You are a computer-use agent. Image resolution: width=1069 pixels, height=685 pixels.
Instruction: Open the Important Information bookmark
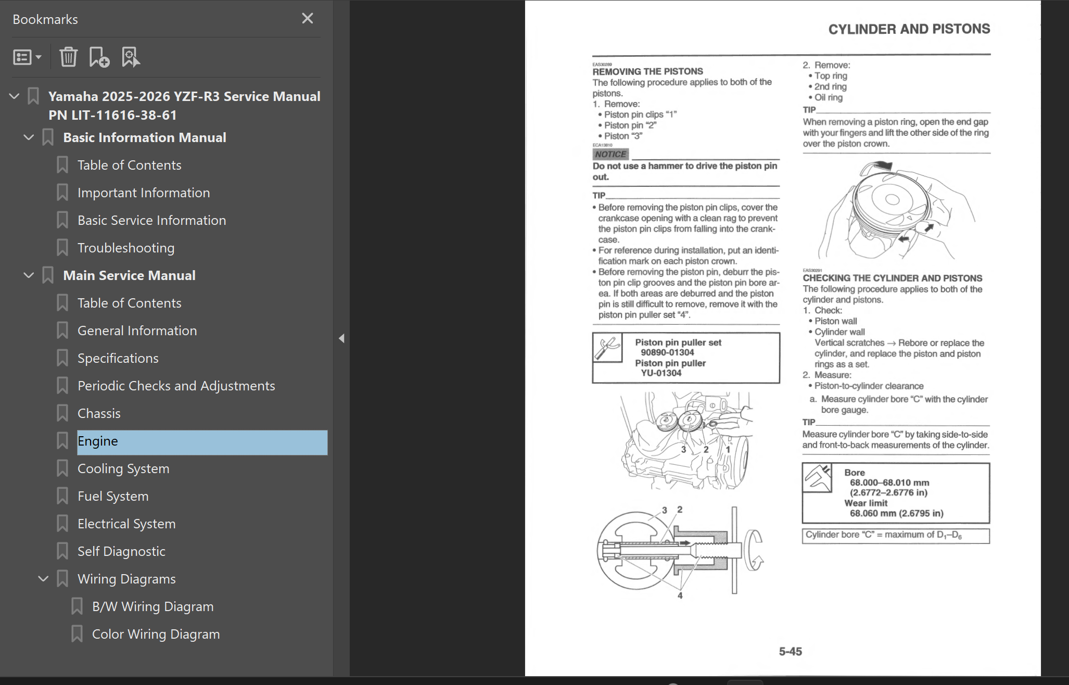coord(144,193)
